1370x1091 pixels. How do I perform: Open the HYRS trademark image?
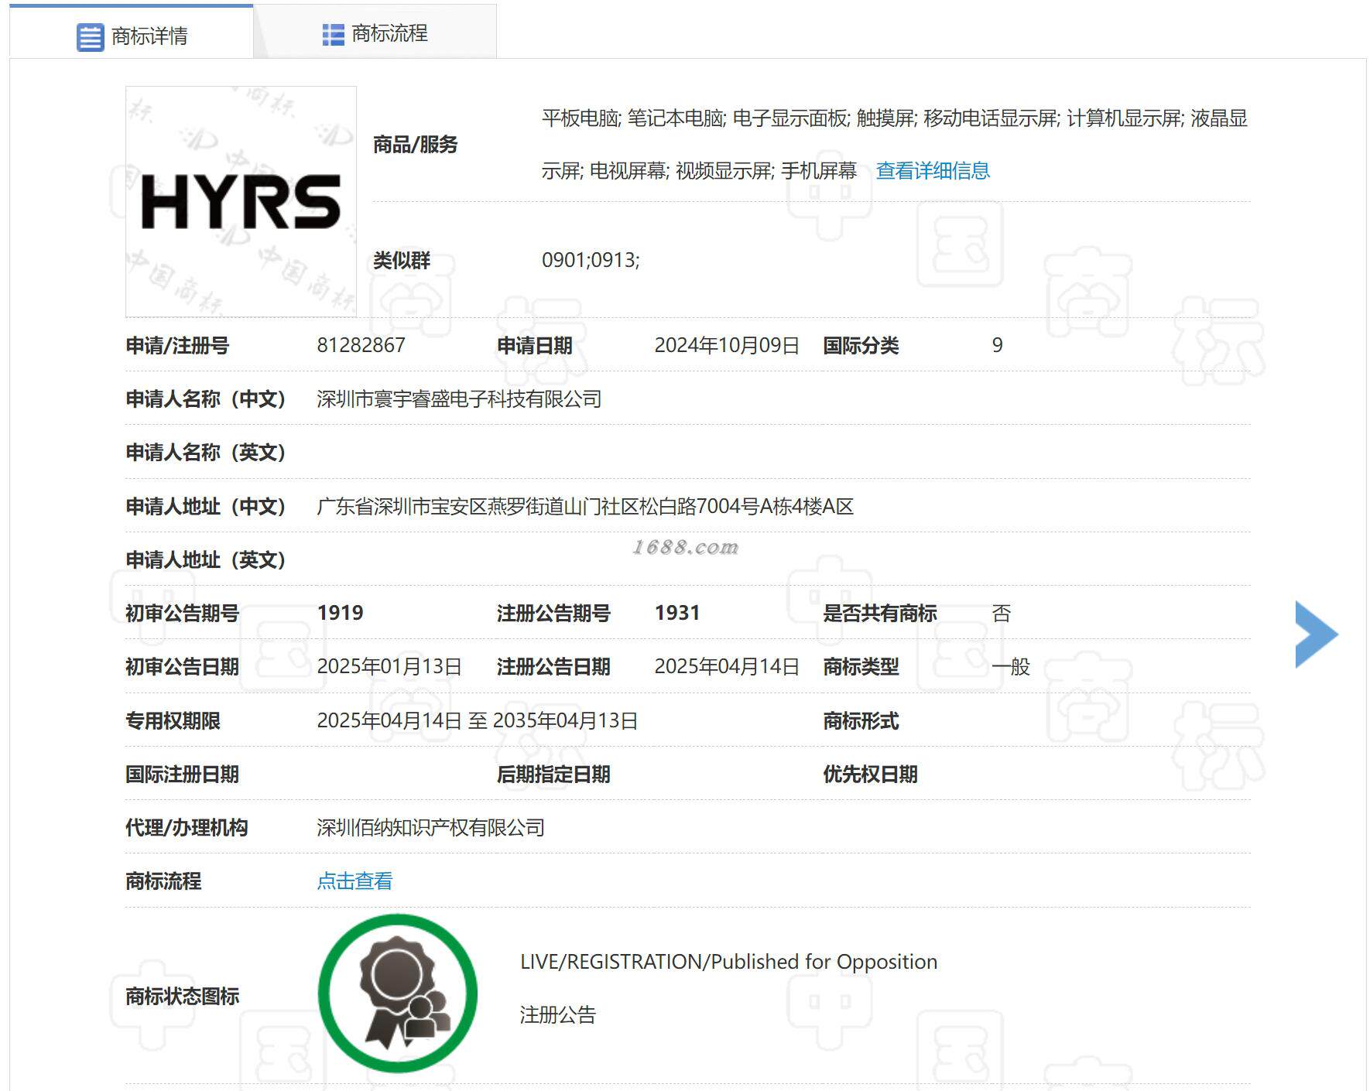pos(241,201)
